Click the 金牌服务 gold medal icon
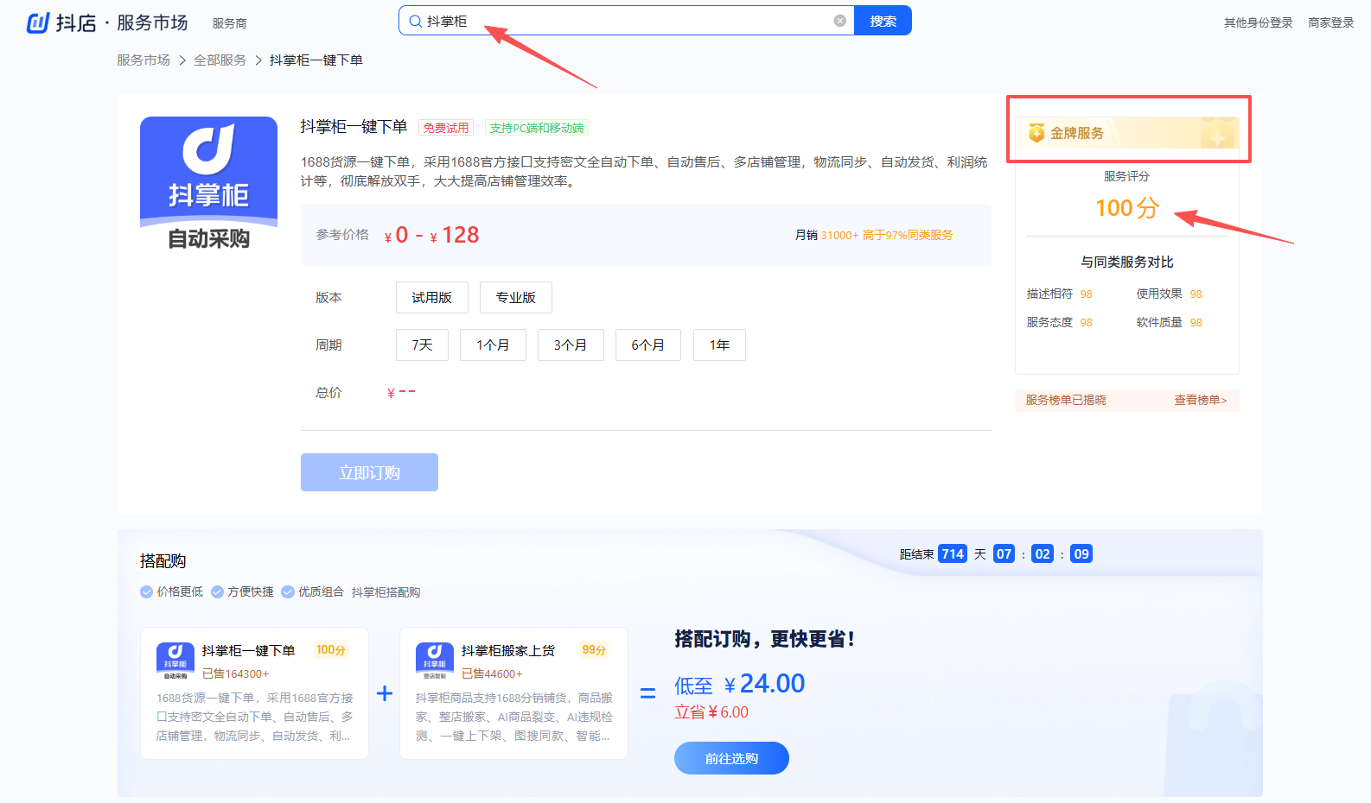 [1036, 133]
